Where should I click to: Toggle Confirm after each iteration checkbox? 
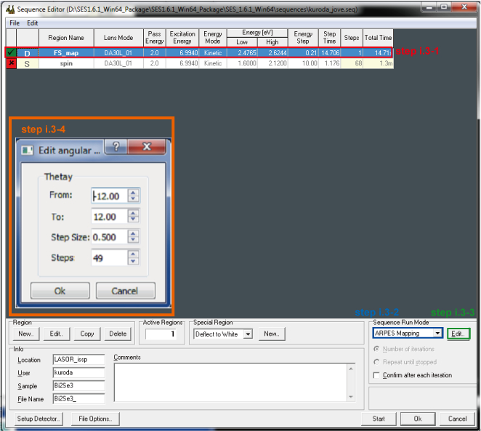pyautogui.click(x=375, y=375)
